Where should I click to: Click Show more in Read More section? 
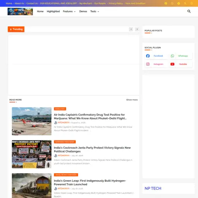coord(132,100)
